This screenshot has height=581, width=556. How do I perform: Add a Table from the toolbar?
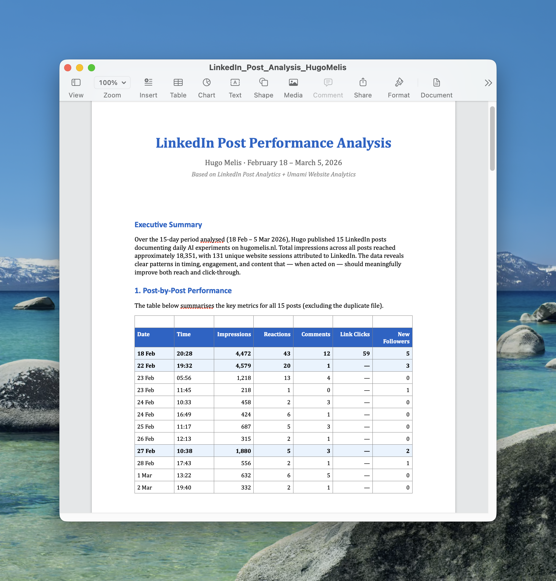(x=178, y=83)
